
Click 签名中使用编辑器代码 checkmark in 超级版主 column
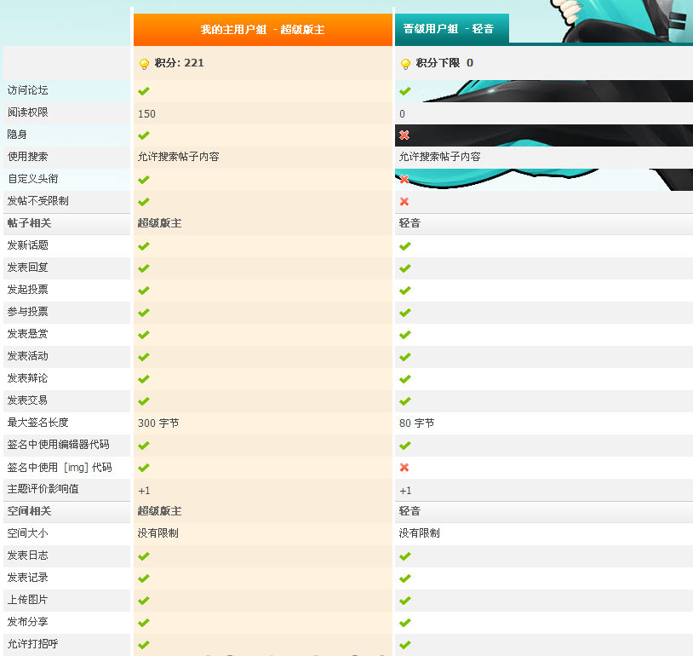pyautogui.click(x=144, y=446)
